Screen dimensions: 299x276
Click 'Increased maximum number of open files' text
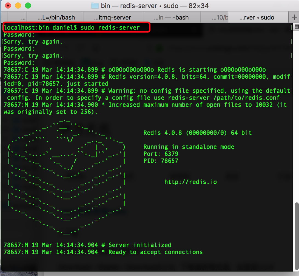click(x=175, y=105)
